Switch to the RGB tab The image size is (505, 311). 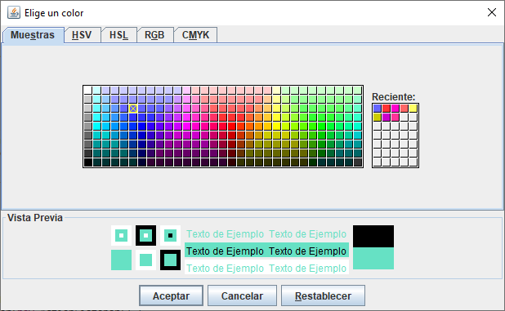154,35
